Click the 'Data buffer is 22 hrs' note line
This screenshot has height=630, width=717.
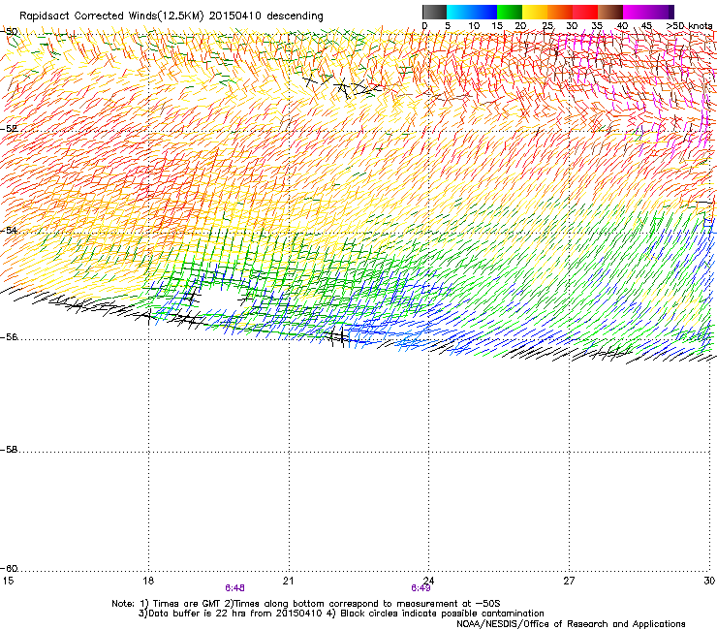pyautogui.click(x=341, y=614)
